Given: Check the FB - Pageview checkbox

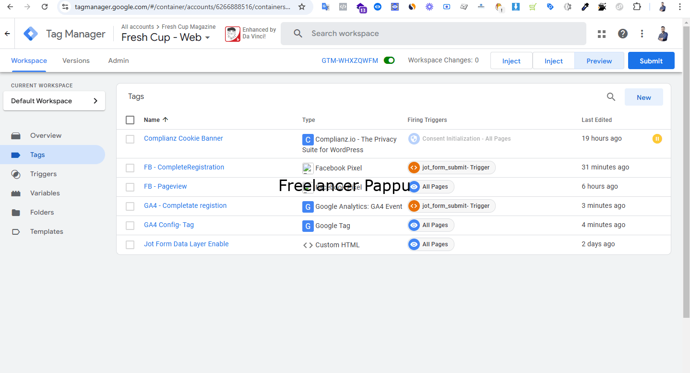Looking at the screenshot, I should click(130, 187).
